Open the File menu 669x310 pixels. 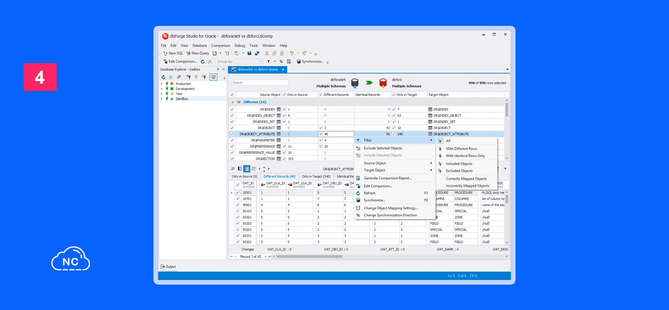[164, 45]
